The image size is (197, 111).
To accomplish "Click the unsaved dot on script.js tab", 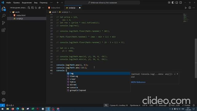I will click(x=80, y=8).
